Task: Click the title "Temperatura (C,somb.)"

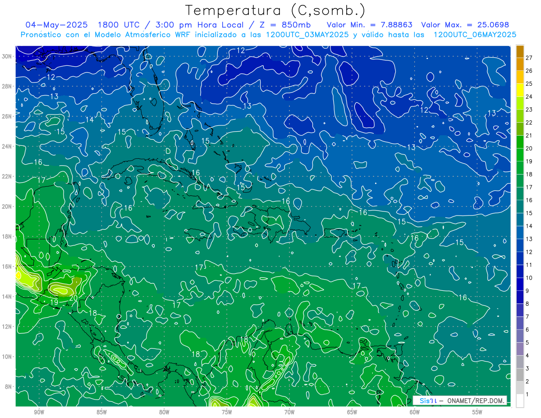Action: point(275,10)
